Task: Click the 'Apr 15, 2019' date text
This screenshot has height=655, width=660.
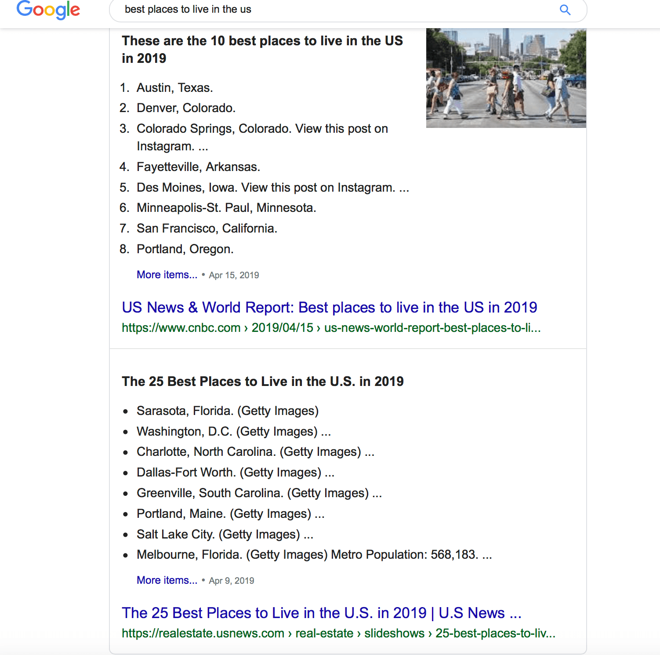Action: 234,275
